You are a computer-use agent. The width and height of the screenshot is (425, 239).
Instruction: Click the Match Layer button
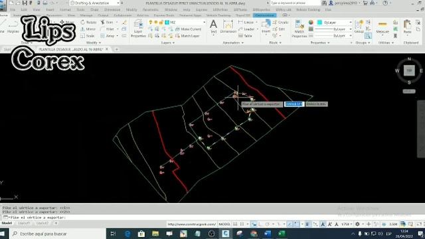point(187,36)
